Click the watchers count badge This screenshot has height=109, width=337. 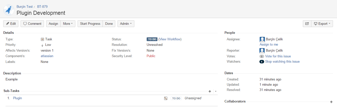click(262, 62)
